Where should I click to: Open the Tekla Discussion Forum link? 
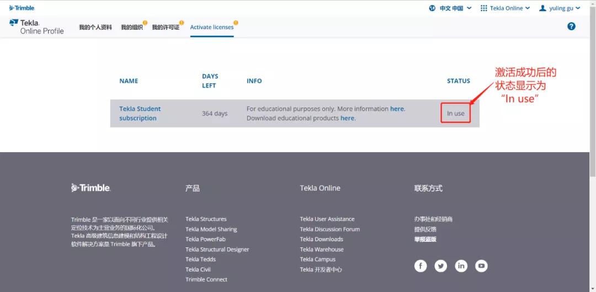(x=330, y=229)
